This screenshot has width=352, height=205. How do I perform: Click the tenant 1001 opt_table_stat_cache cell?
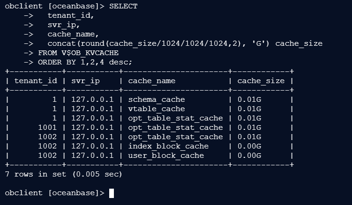(x=175, y=127)
